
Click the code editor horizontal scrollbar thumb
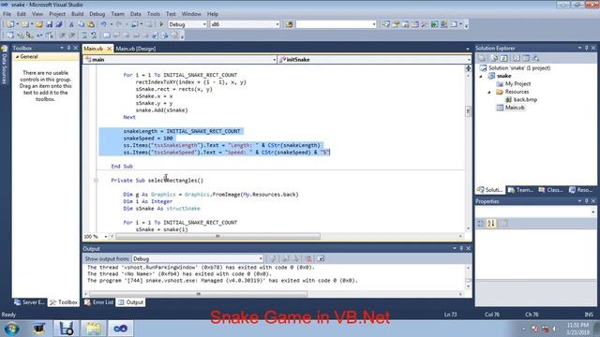pos(217,237)
